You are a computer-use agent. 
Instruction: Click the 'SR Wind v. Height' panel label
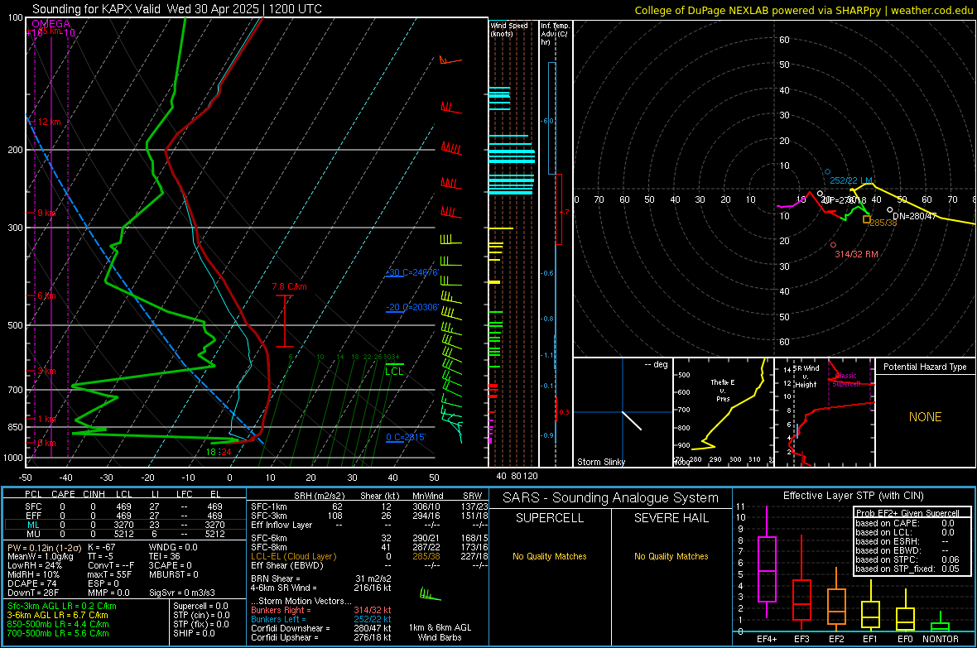coord(806,377)
